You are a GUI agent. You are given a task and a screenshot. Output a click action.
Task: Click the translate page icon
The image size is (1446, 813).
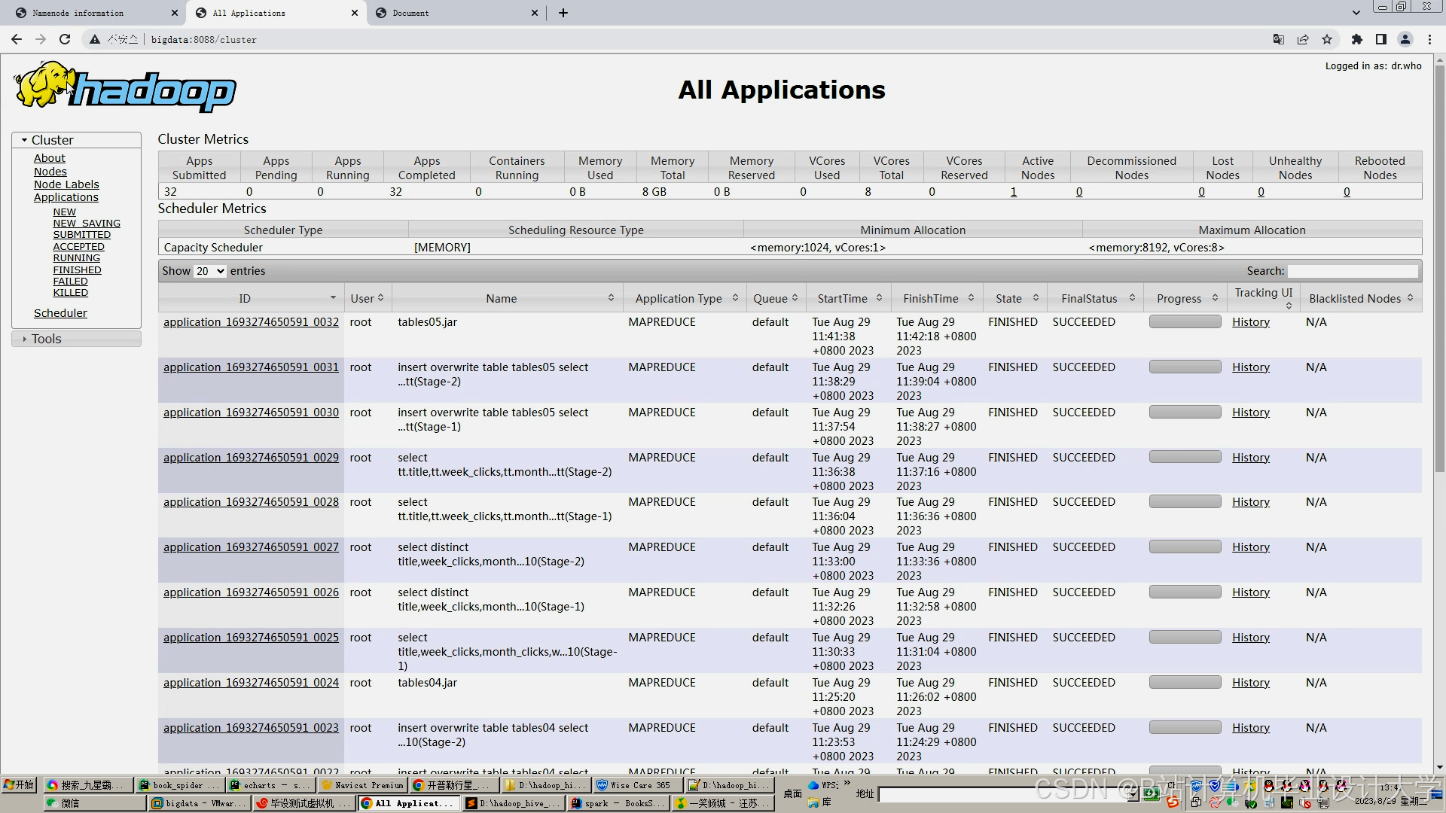point(1278,39)
